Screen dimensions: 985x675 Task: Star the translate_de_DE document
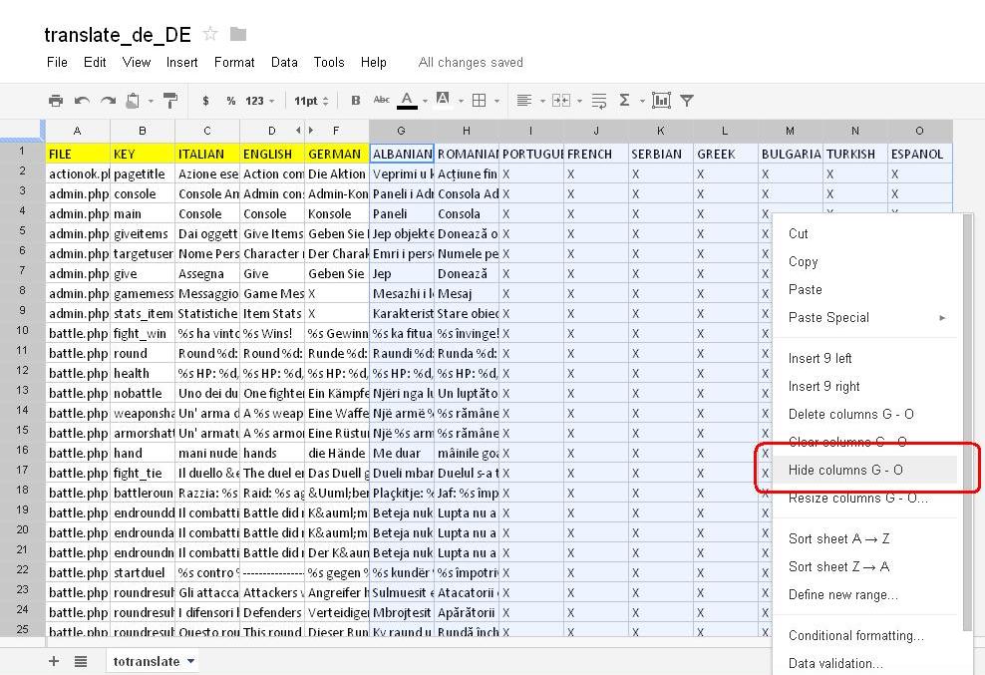210,35
